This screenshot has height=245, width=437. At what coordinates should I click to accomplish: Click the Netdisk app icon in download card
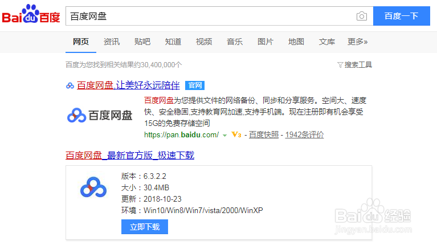(x=93, y=187)
